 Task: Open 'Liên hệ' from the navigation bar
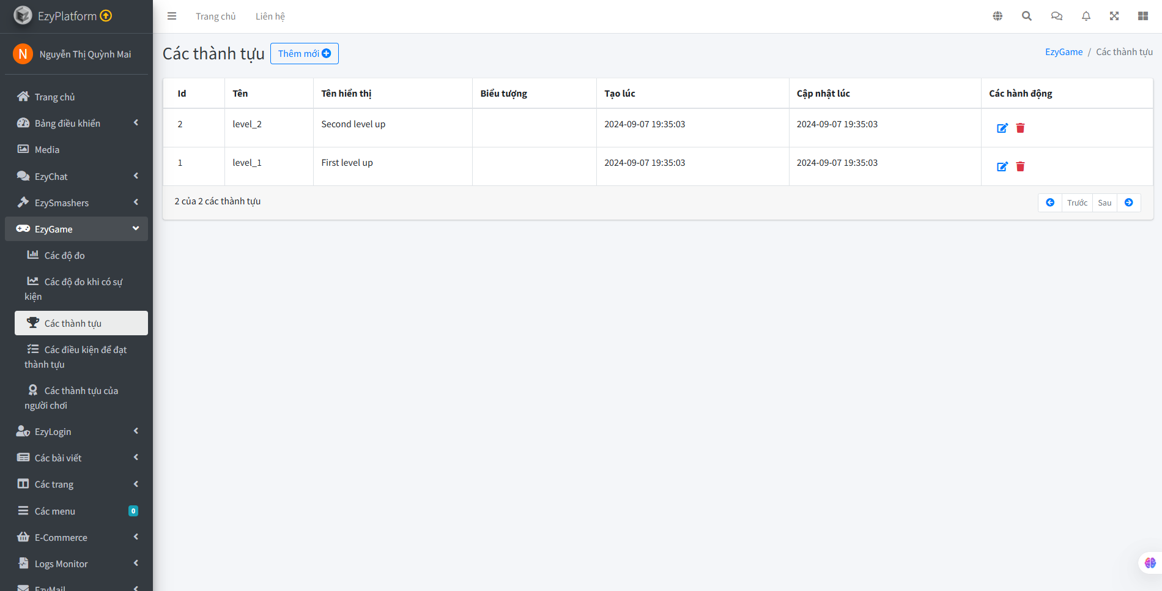coord(270,16)
